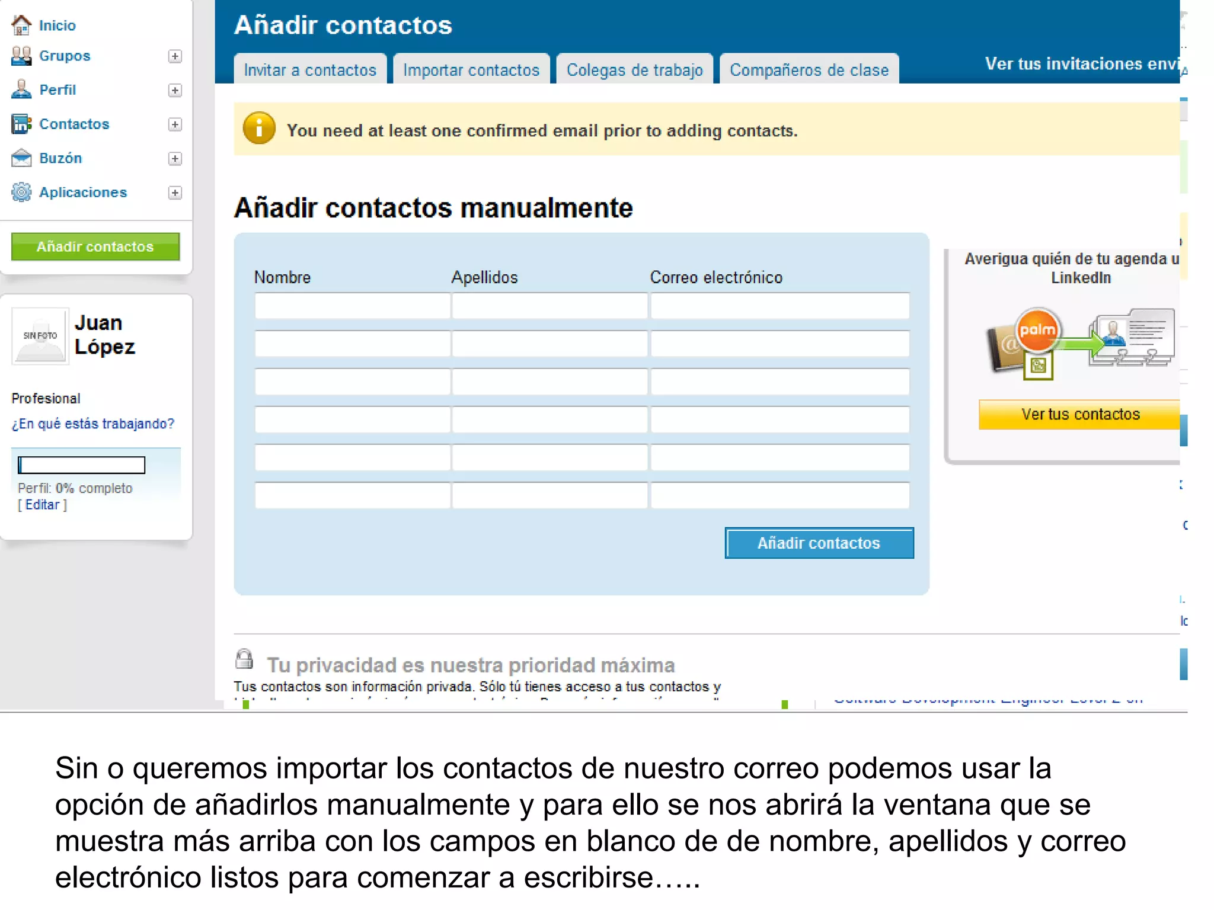The image size is (1214, 910).
Task: Click Averigua quién de tu agenda text
Action: [x=1072, y=268]
